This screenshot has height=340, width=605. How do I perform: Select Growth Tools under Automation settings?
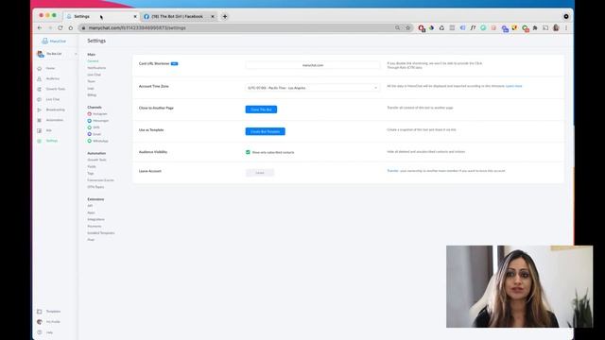(96, 160)
